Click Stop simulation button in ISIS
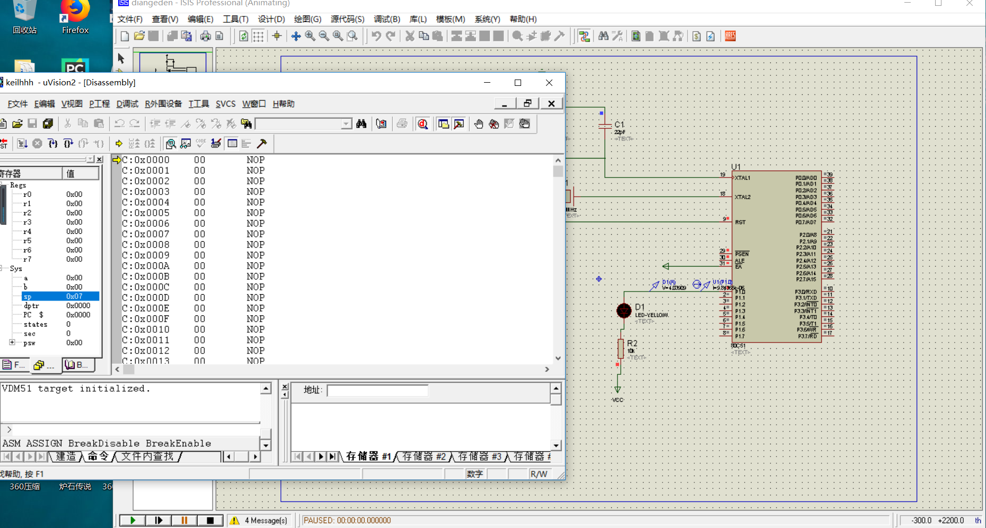This screenshot has width=986, height=528. pyautogui.click(x=210, y=521)
